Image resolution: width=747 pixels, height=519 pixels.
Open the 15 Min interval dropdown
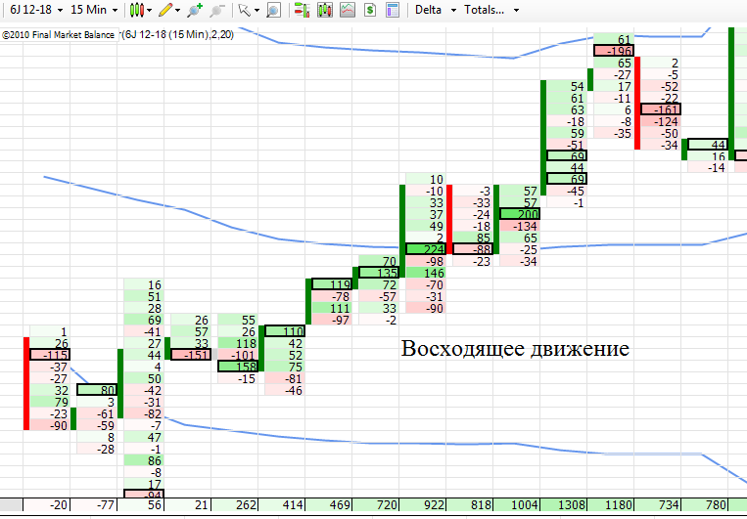[94, 10]
